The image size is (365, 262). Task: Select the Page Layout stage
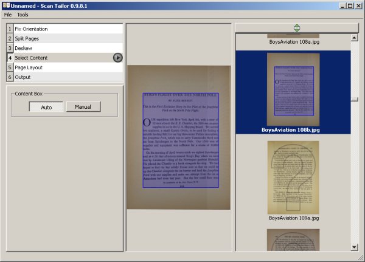pyautogui.click(x=68, y=67)
